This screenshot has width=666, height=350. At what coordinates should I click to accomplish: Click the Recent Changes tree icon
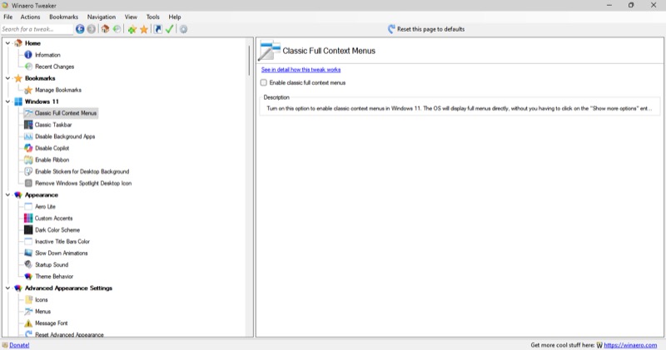point(28,67)
